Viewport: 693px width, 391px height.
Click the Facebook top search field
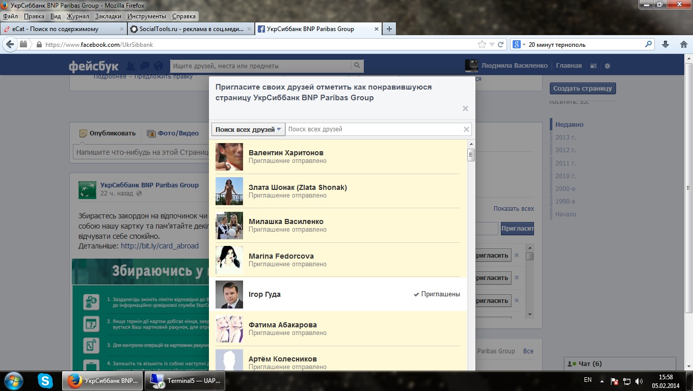[x=261, y=66]
